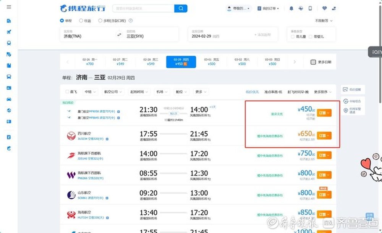Check the 带婴儿 with-infant checkbox
The width and height of the screenshot is (382, 233).
point(310,37)
